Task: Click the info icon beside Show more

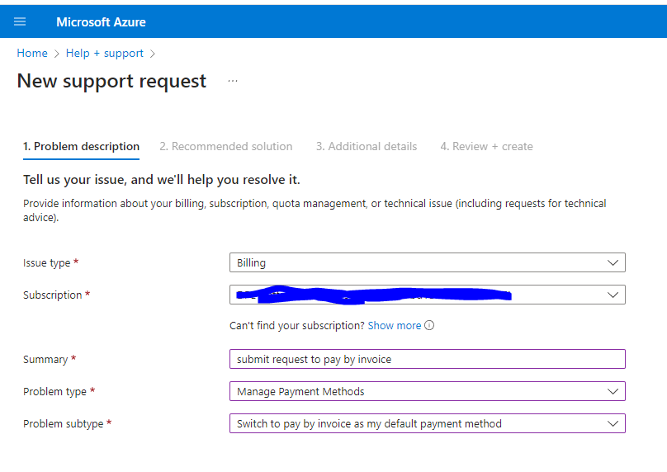Action: point(429,325)
